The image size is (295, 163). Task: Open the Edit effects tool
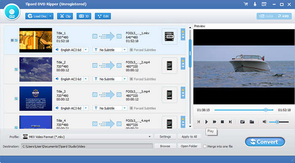(103, 16)
